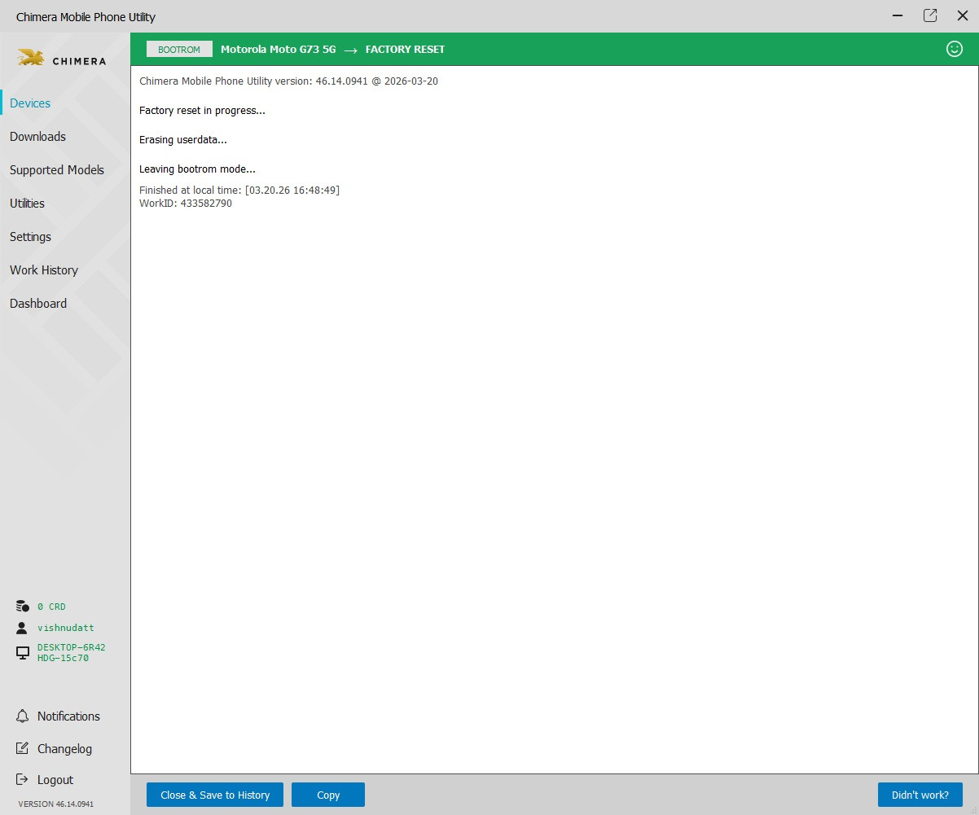Log out of the account

(x=55, y=780)
